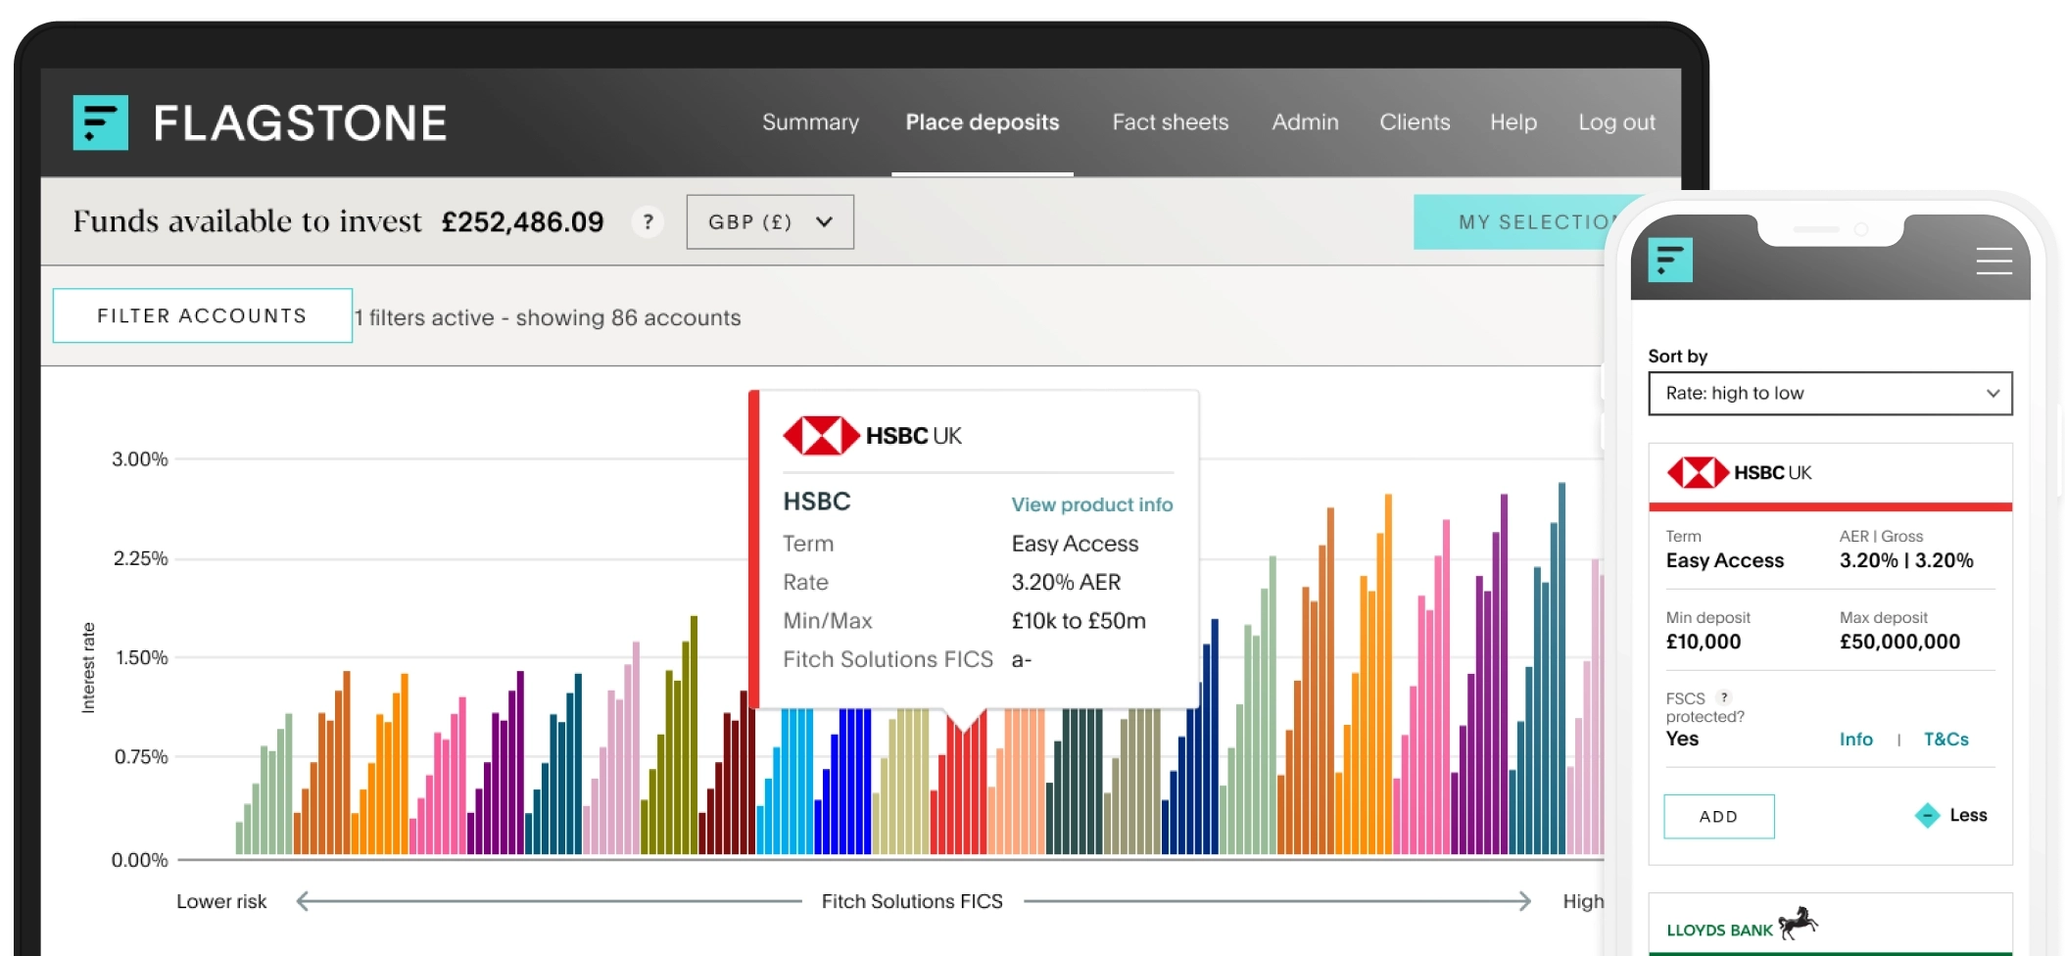Go to the Clients menu item
Viewport: 2065px width, 956px height.
click(1414, 122)
